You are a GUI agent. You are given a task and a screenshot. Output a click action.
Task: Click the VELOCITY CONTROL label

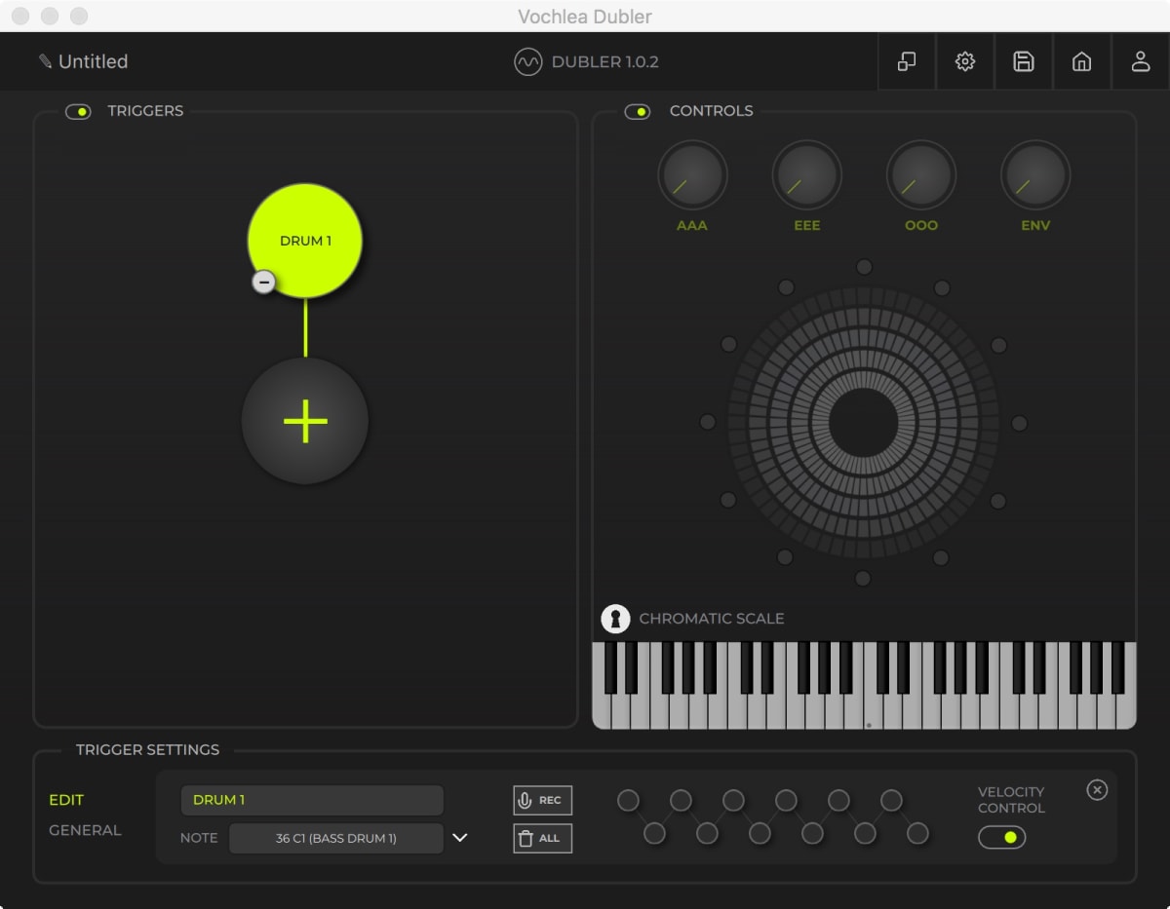(1011, 800)
